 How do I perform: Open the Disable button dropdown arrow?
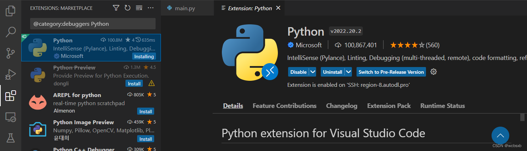(x=313, y=72)
